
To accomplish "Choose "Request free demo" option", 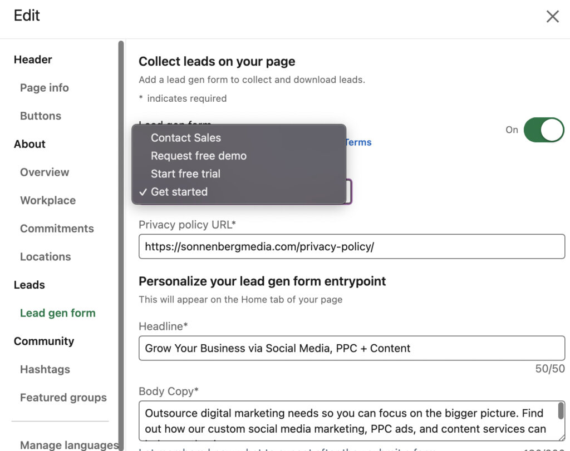I will pos(198,156).
